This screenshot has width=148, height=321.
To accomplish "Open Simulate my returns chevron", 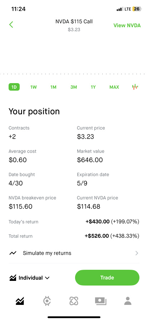I will point(137,253).
